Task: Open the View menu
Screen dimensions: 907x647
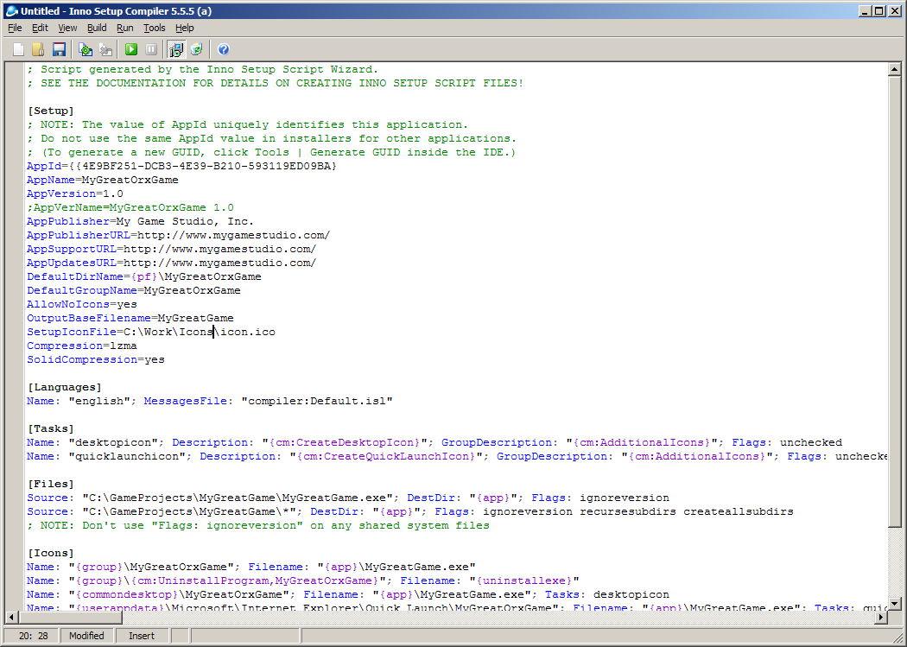Action: (67, 28)
